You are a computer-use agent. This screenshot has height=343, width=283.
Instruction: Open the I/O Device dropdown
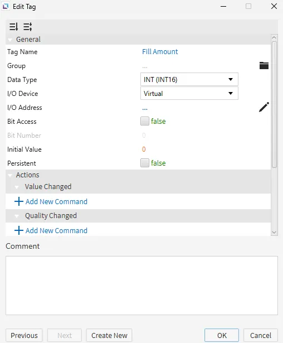[189, 93]
